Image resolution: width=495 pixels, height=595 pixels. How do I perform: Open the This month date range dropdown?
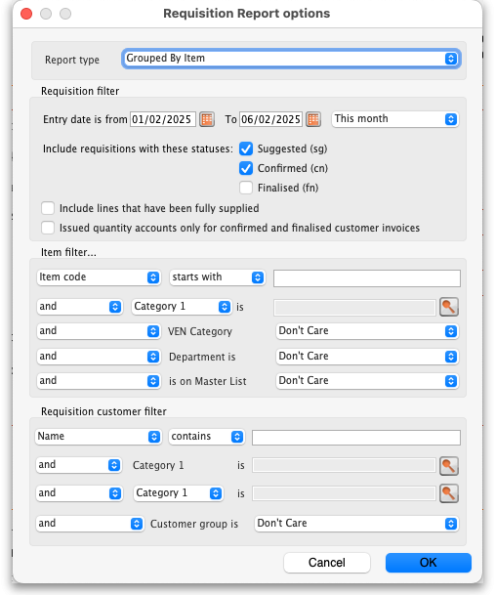click(x=395, y=119)
